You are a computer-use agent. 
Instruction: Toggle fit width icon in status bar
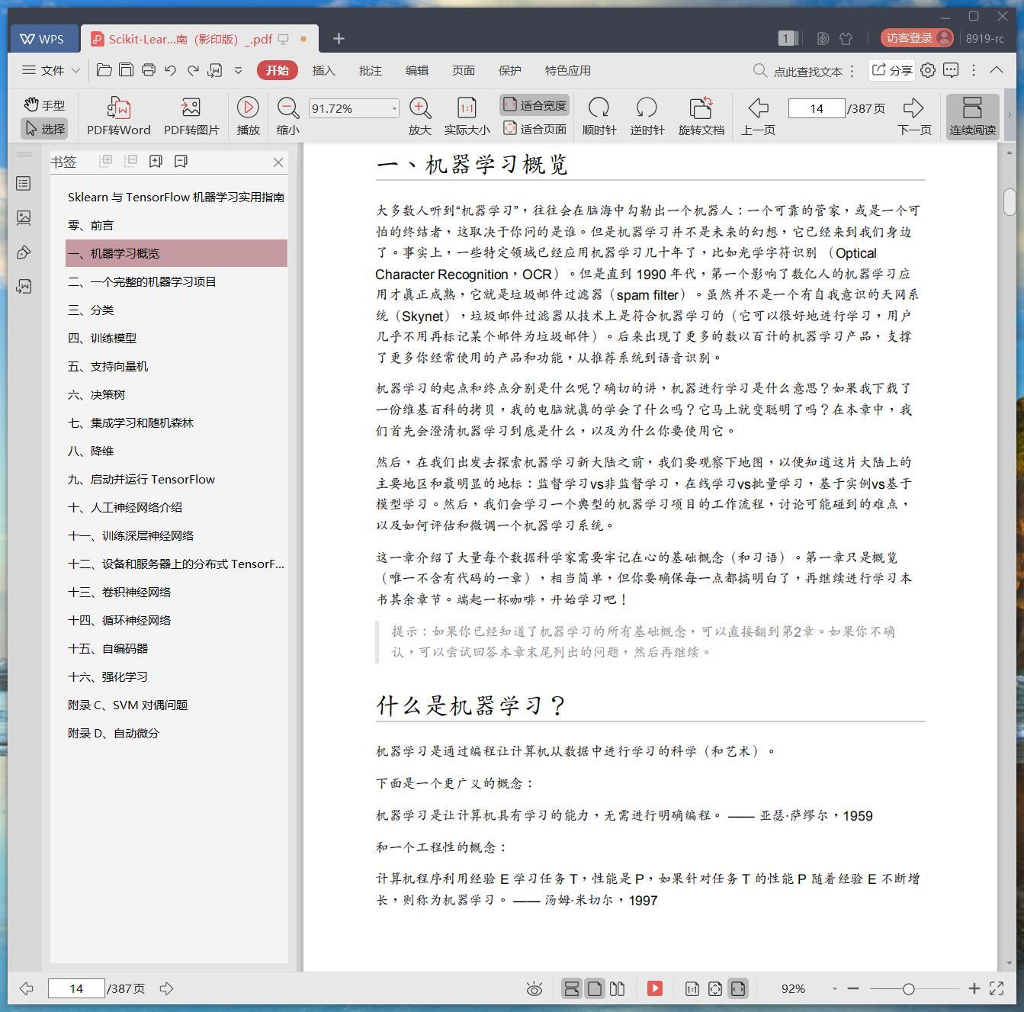[x=738, y=989]
